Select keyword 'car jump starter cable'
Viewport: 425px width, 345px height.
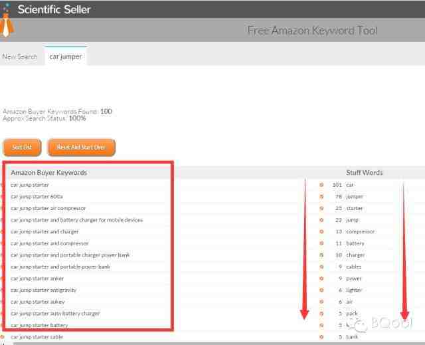pos(37,337)
